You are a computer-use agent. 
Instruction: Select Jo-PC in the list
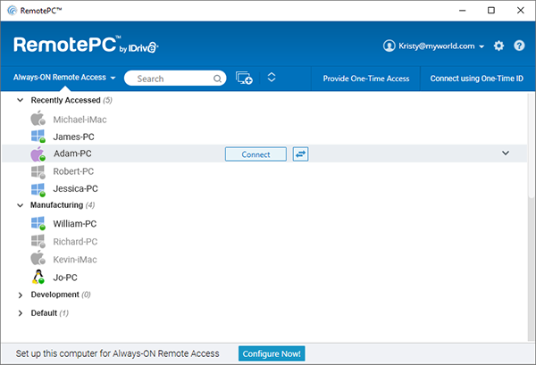tap(65, 278)
